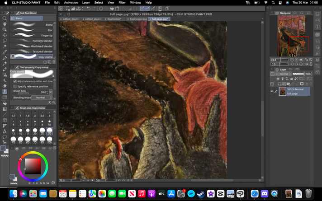
Task: Toggle snap to special ruler button
Action: click(x=147, y=9)
